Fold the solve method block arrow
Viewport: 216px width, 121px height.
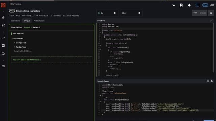coord(101,37)
